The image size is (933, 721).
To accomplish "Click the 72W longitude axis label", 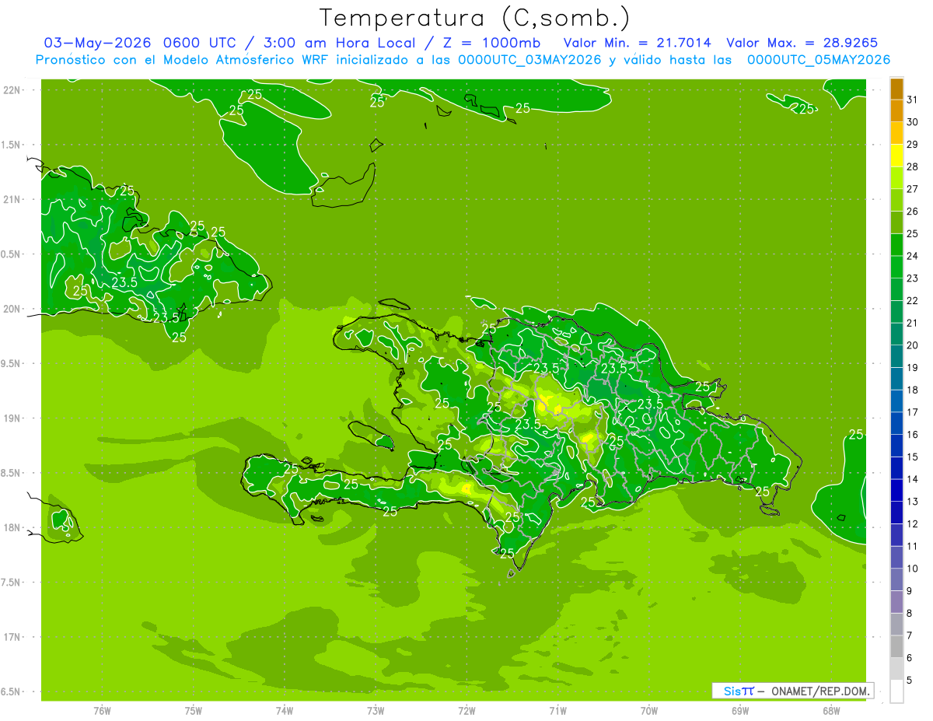I will click(x=466, y=710).
